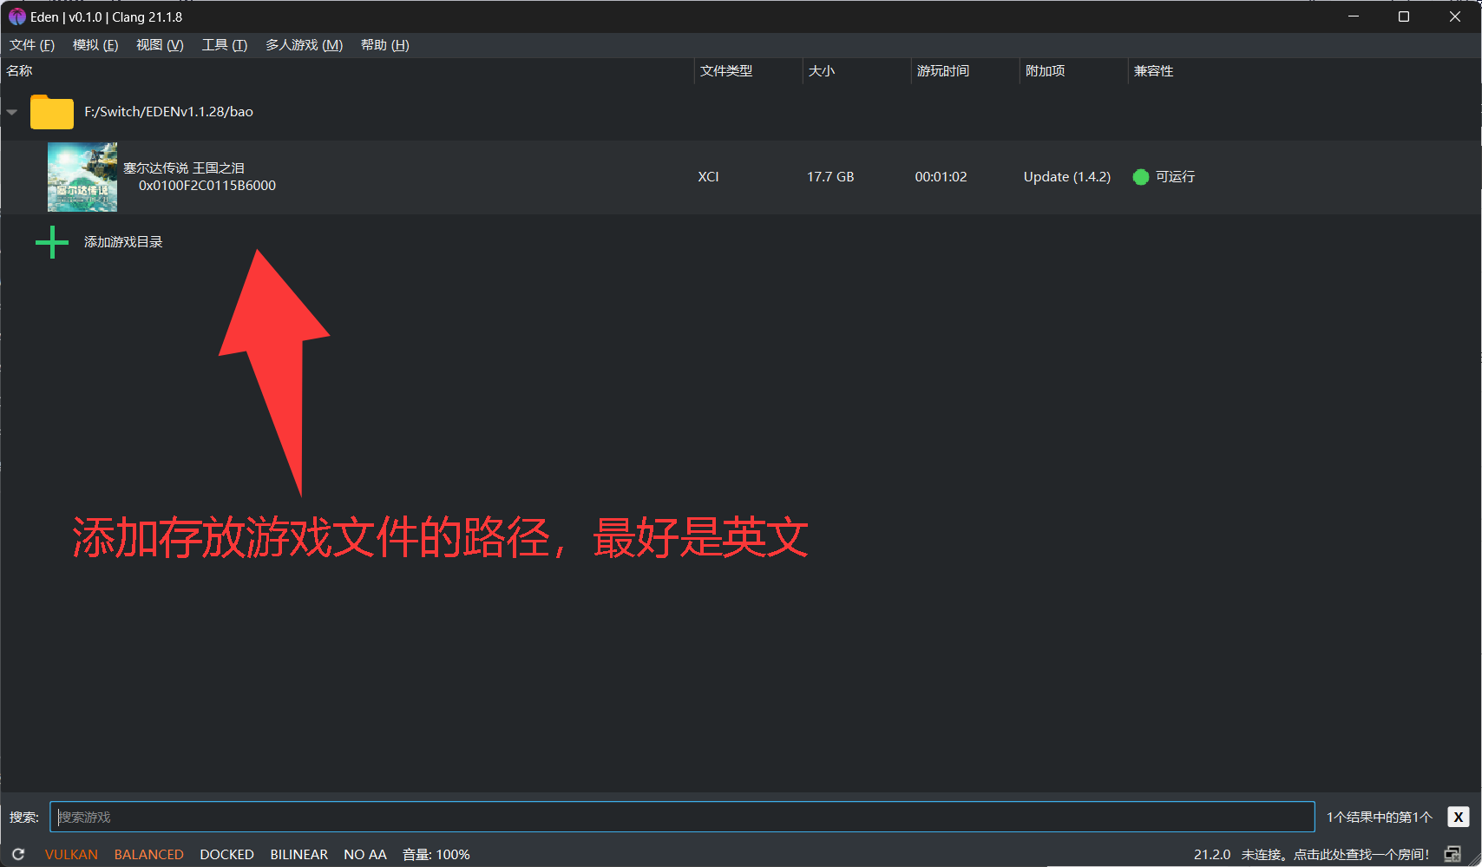Clear search with the X button
The width and height of the screenshot is (1482, 867).
click(1458, 817)
